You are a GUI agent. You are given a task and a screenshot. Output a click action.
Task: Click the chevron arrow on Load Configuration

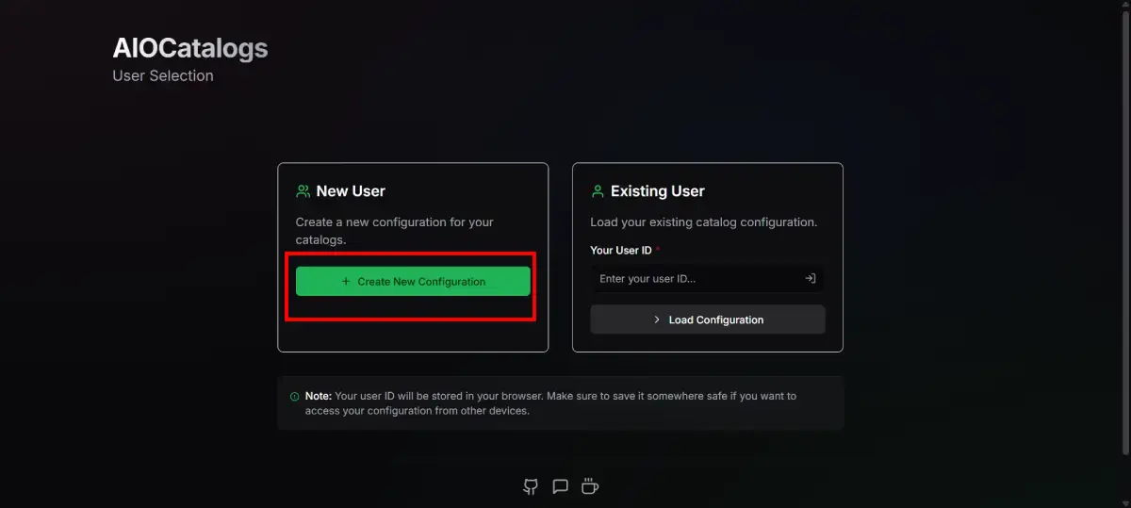657,320
